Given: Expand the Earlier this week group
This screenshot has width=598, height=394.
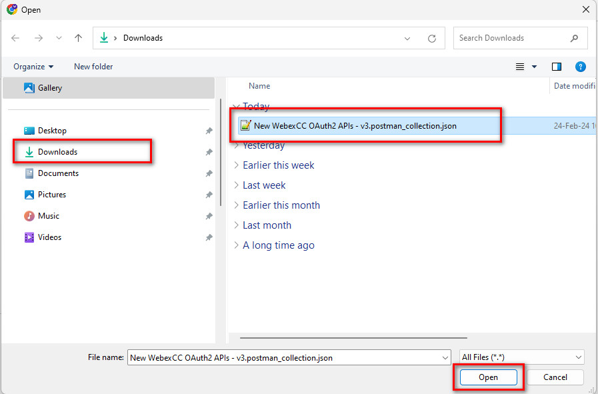Looking at the screenshot, I should coord(237,165).
